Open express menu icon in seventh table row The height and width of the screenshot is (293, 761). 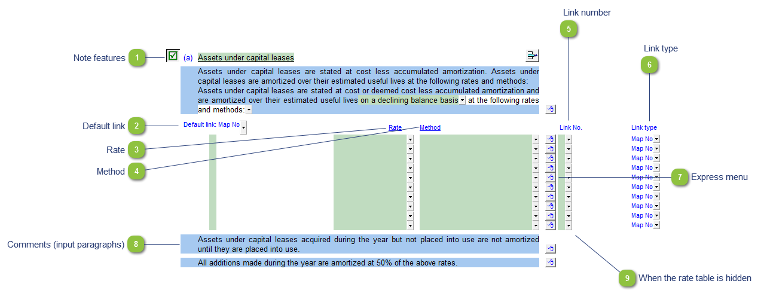click(551, 197)
